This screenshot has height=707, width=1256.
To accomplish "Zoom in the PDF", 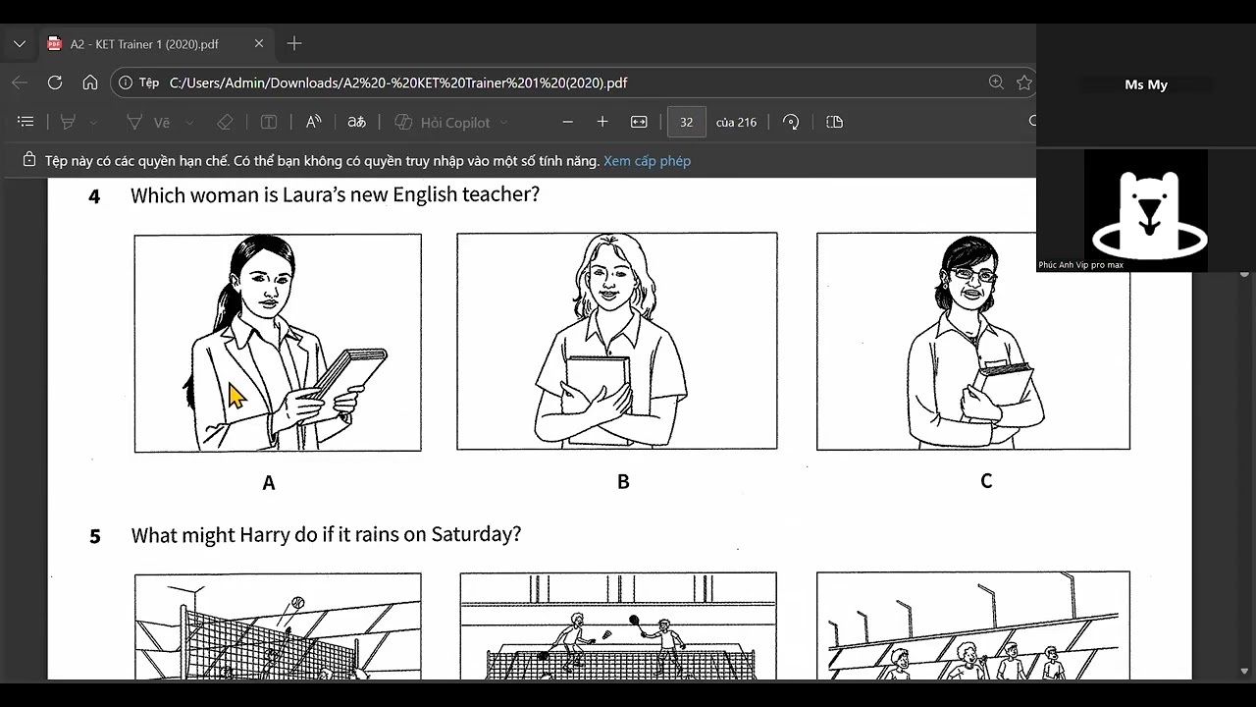I will [602, 122].
